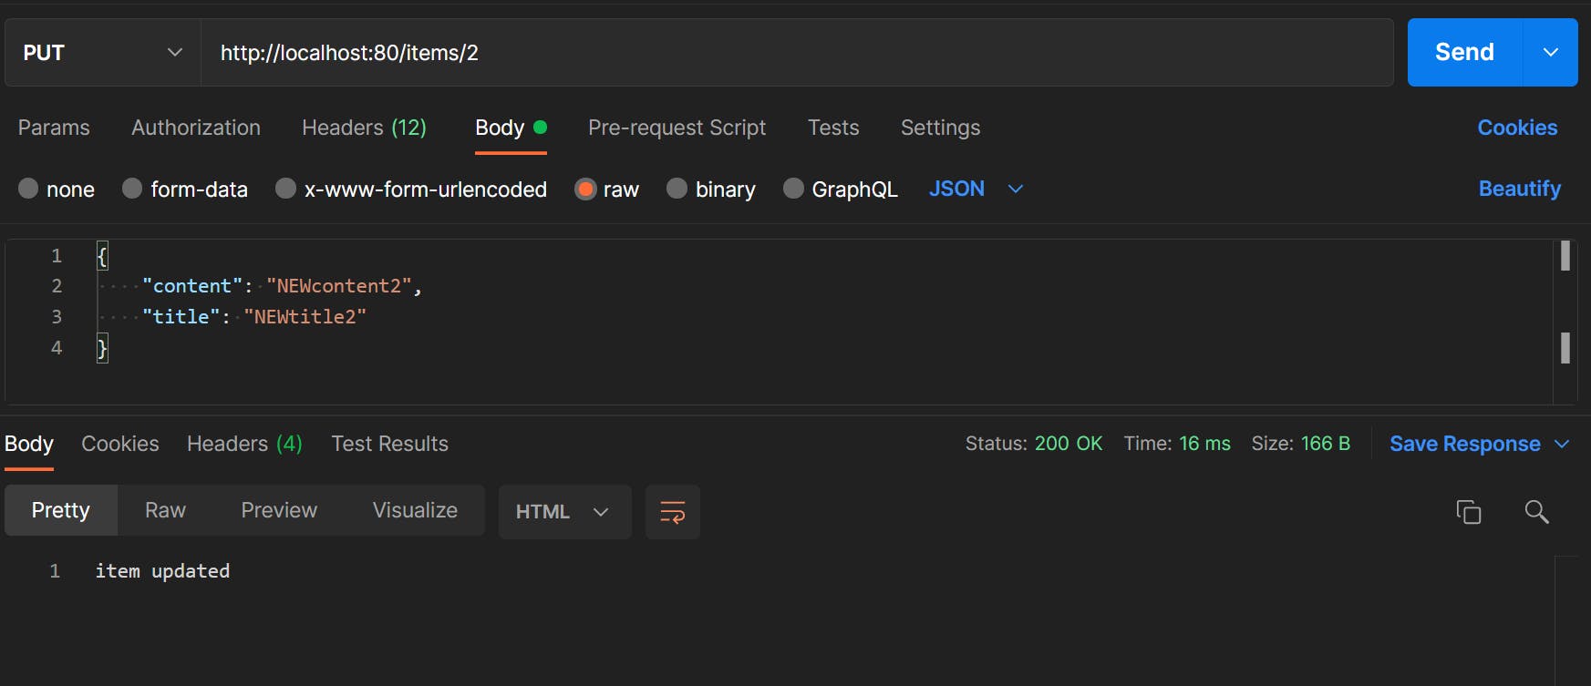1591x686 pixels.
Task: Beautify the JSON request body
Action: coord(1520,189)
